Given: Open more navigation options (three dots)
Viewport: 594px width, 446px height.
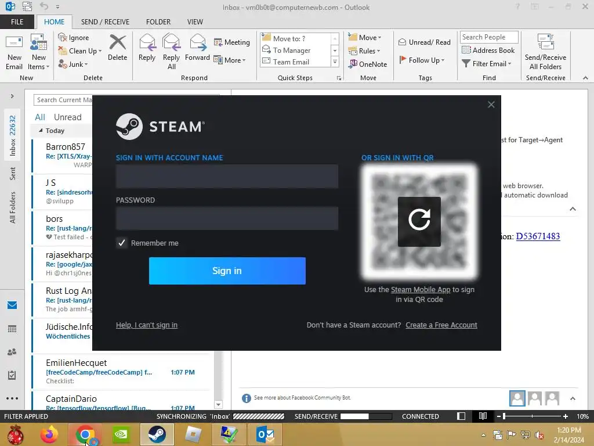Looking at the screenshot, I should point(12,398).
